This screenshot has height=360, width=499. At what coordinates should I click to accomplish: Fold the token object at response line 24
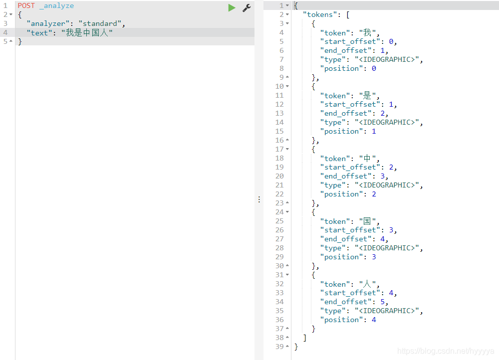pos(287,212)
